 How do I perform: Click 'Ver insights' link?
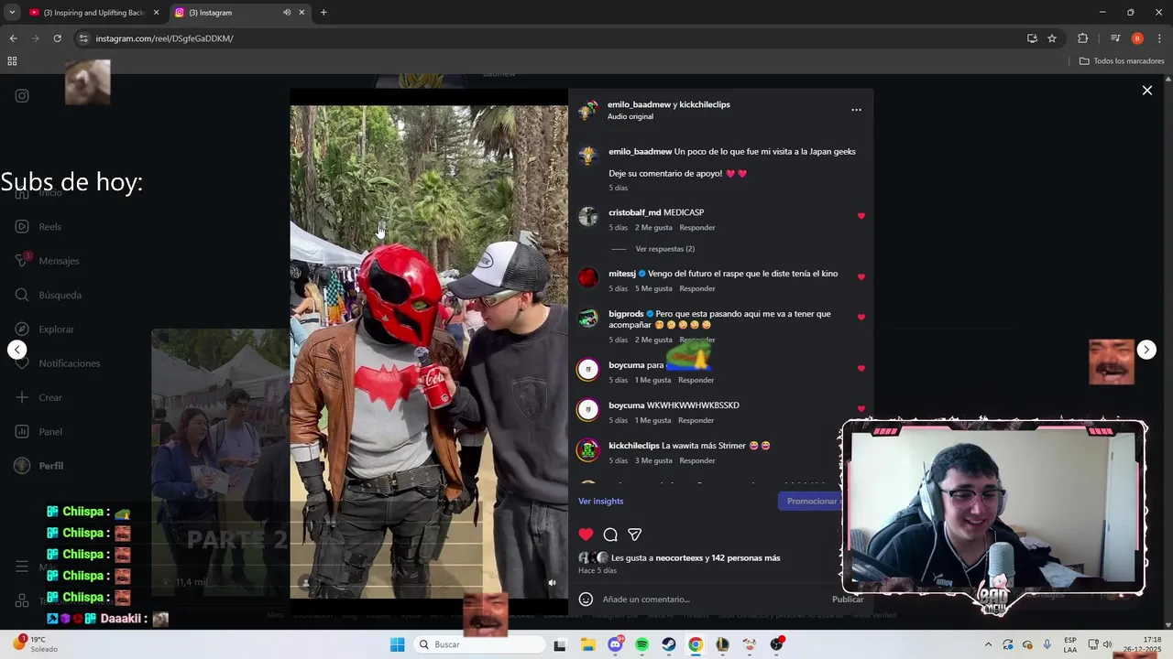coord(600,502)
